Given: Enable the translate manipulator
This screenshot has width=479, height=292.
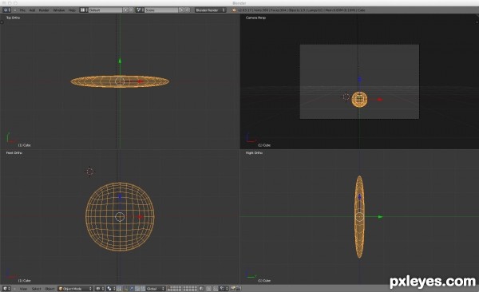Looking at the screenshot, I should [x=132, y=289].
